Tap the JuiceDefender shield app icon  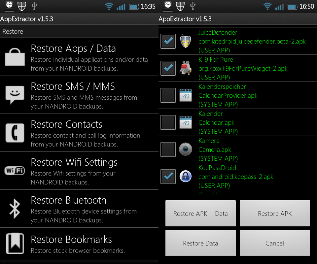pos(186,41)
